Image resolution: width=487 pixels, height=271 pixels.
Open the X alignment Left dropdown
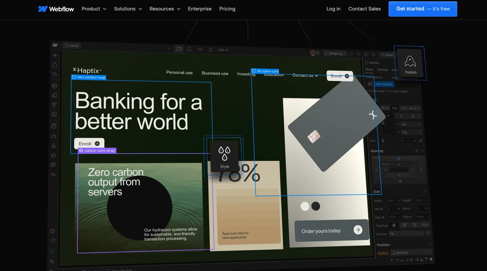pyautogui.click(x=411, y=125)
